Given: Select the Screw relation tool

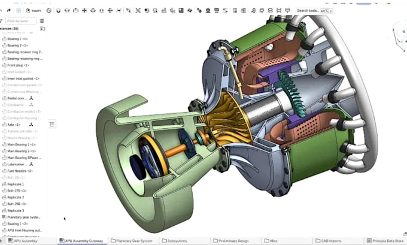Looking at the screenshot, I should [x=216, y=10].
